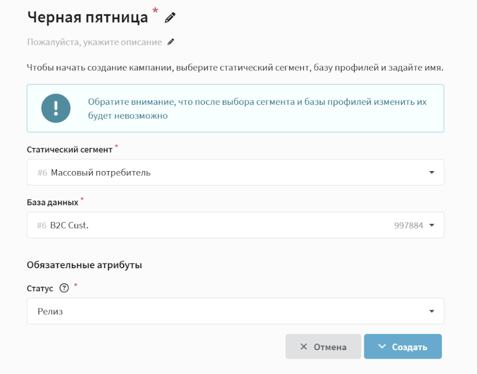The width and height of the screenshot is (477, 374).
Task: Click the exclamation mark icon in the notice
Action: [x=56, y=108]
